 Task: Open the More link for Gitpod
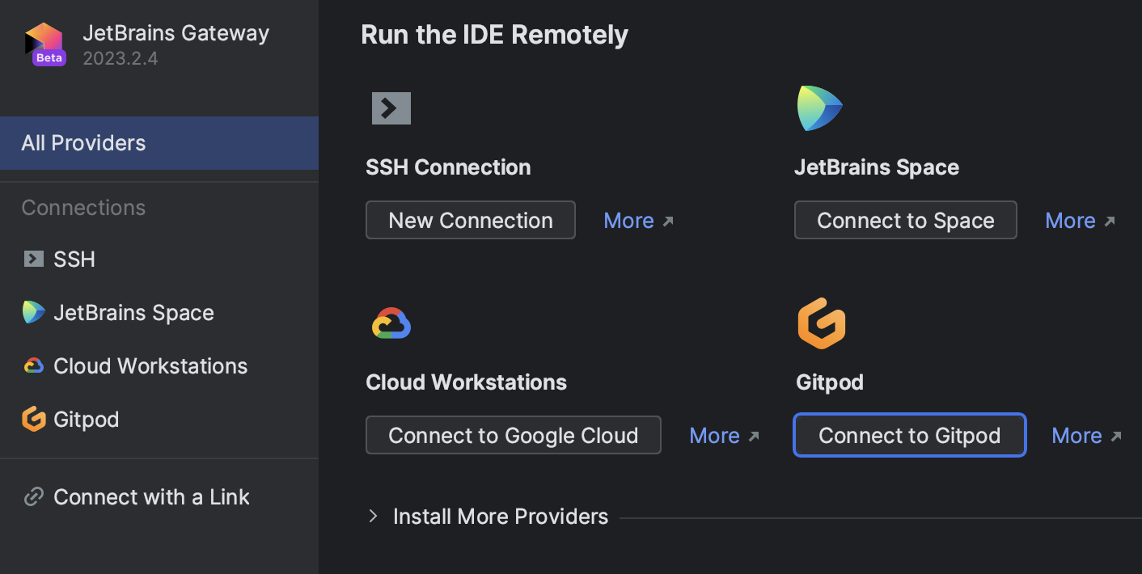click(1076, 435)
